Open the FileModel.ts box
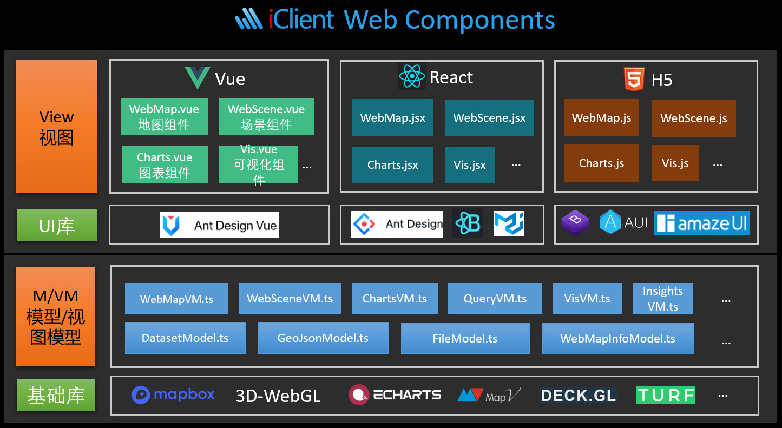The width and height of the screenshot is (782, 428). point(465,339)
